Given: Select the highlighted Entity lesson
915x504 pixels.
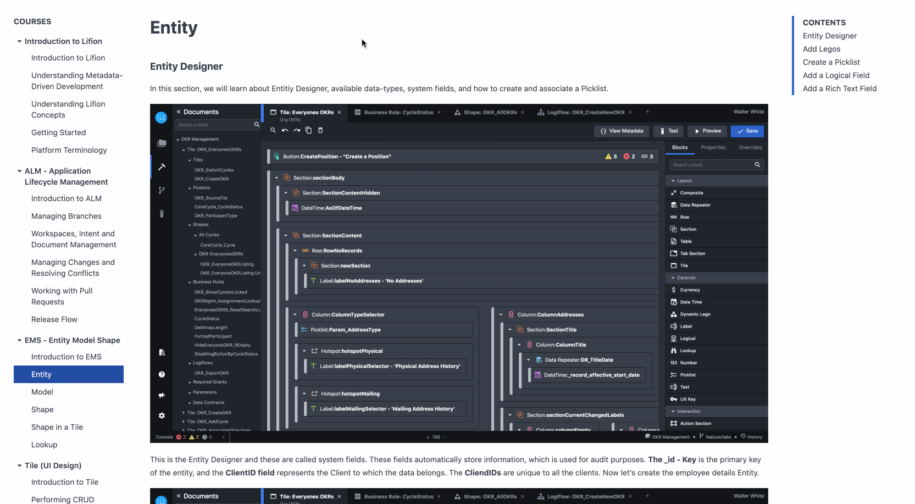Looking at the screenshot, I should click(x=69, y=374).
